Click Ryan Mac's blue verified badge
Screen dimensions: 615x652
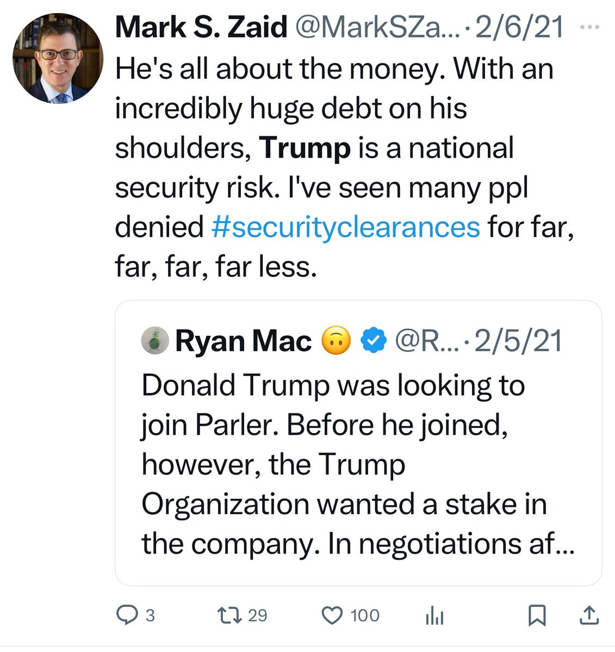[x=373, y=341]
